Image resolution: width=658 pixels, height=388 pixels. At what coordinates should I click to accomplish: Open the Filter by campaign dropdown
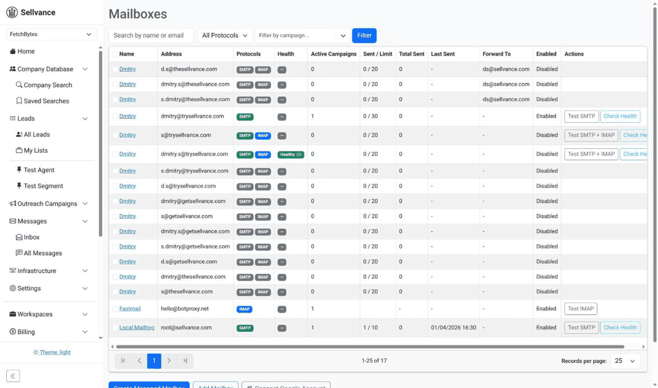pos(302,35)
